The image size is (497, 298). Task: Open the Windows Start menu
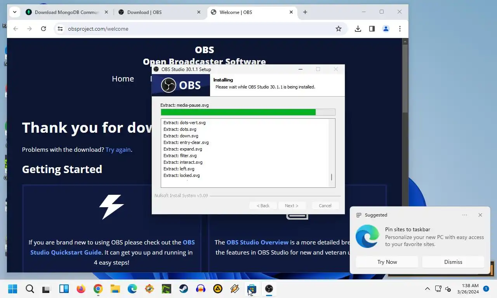[13, 289]
